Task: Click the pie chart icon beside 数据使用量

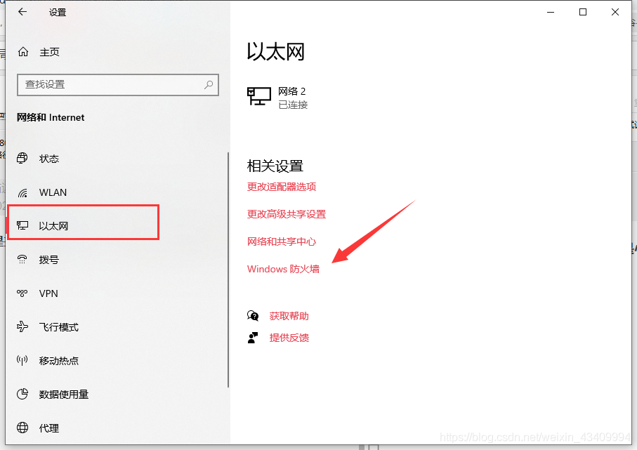Action: click(22, 394)
